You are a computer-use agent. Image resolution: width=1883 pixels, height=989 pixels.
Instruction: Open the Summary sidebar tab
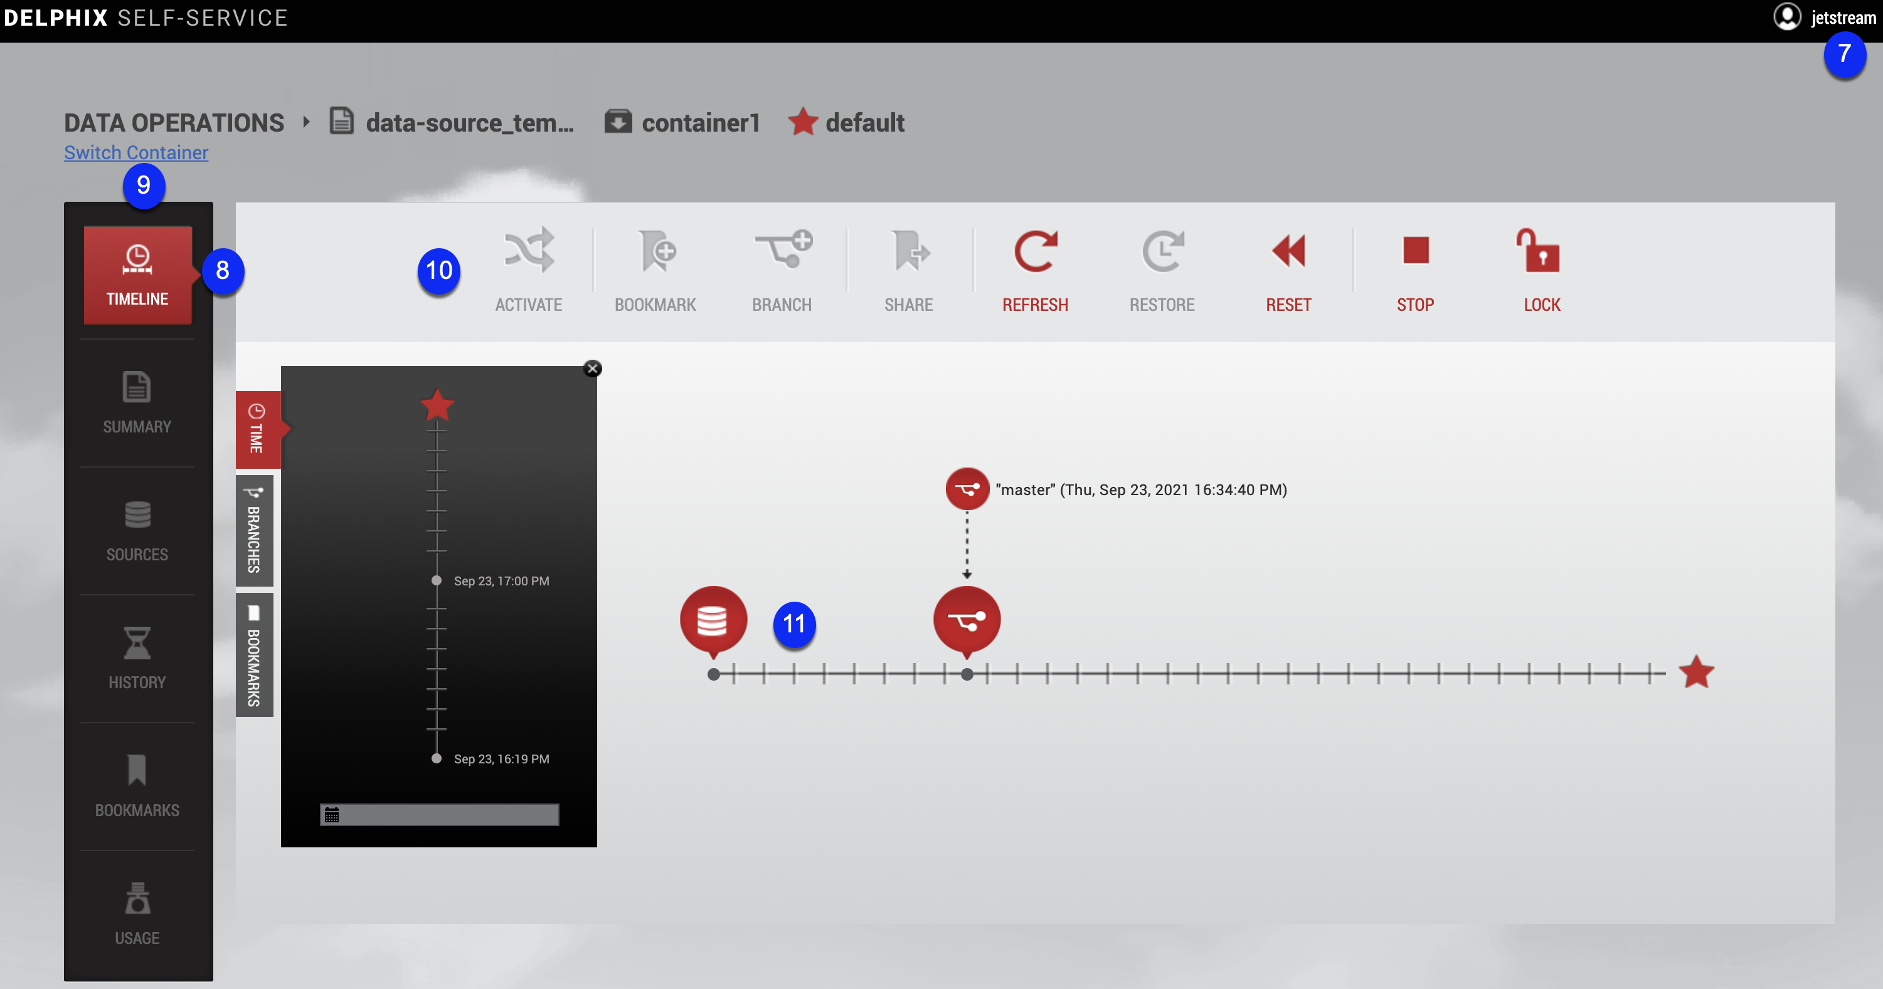click(137, 402)
